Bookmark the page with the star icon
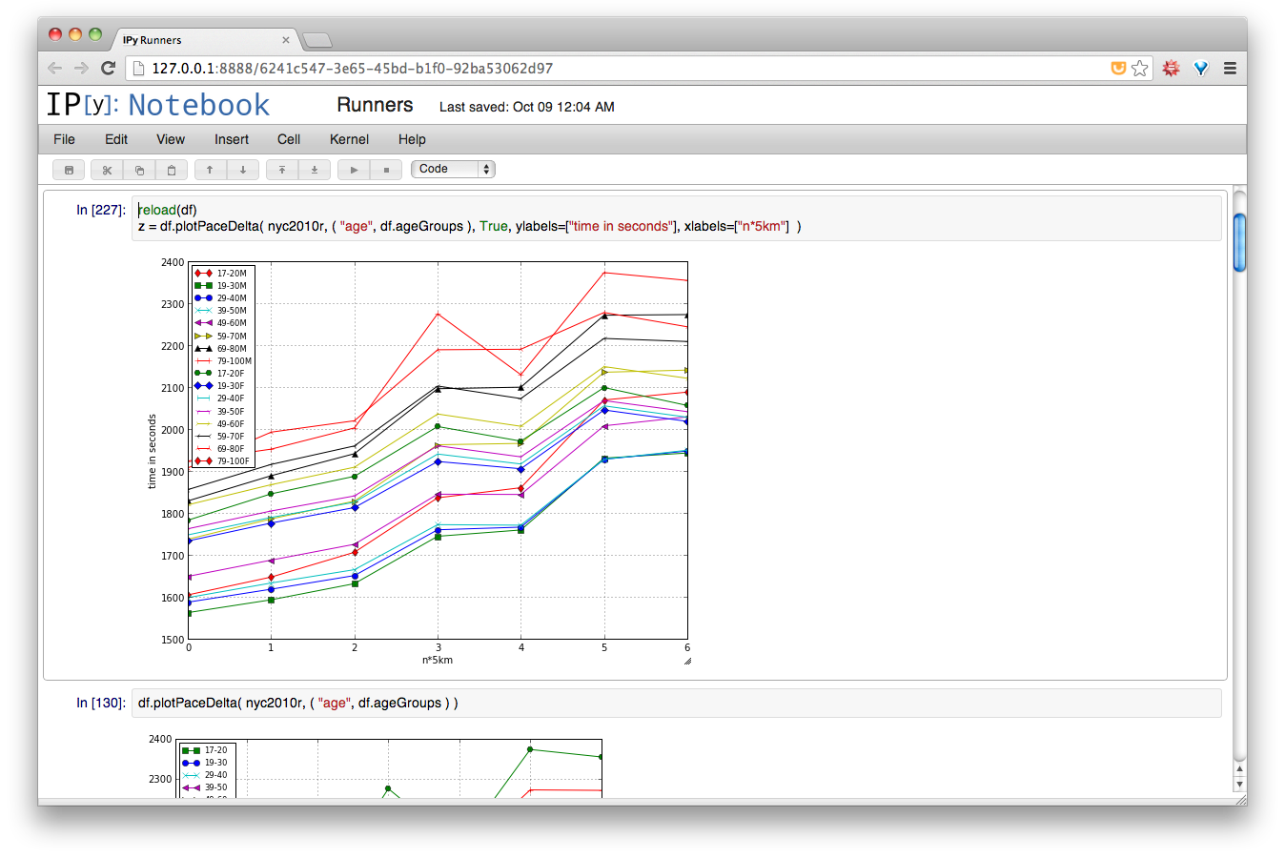The height and width of the screenshot is (858, 1285). pyautogui.click(x=1140, y=69)
